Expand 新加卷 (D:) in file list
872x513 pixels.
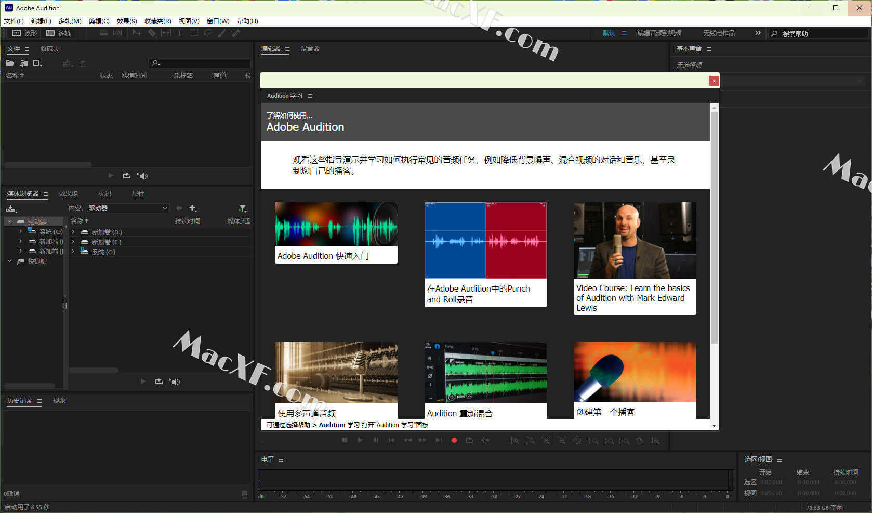click(x=73, y=232)
